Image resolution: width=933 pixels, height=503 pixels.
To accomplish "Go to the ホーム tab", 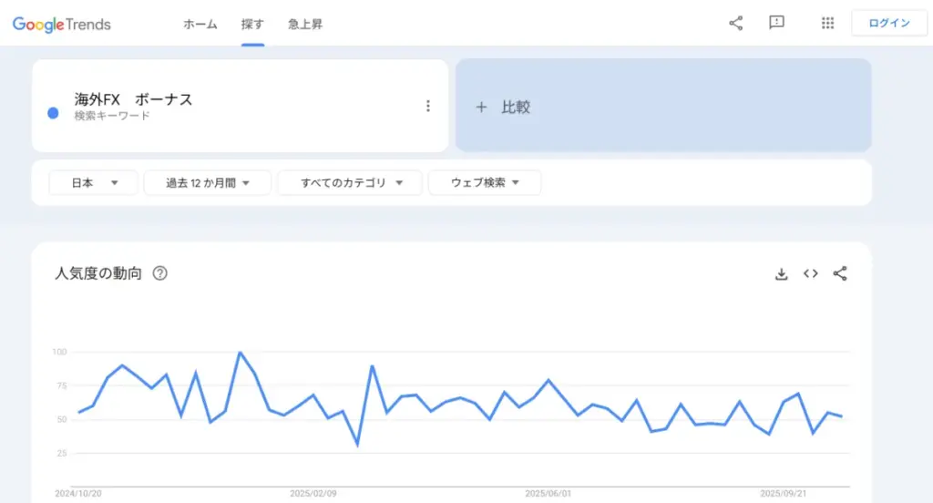I will coord(200,25).
